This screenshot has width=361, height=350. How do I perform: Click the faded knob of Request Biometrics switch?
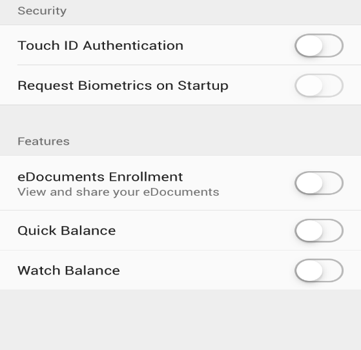309,85
